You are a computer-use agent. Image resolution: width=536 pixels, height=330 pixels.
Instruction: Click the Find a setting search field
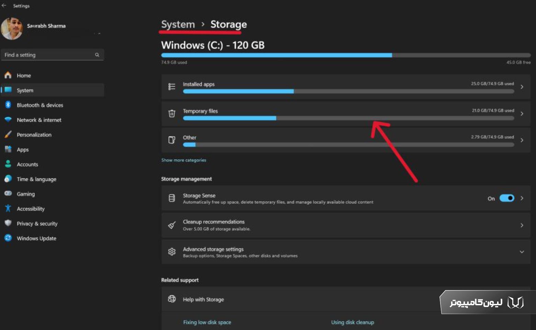tap(52, 55)
